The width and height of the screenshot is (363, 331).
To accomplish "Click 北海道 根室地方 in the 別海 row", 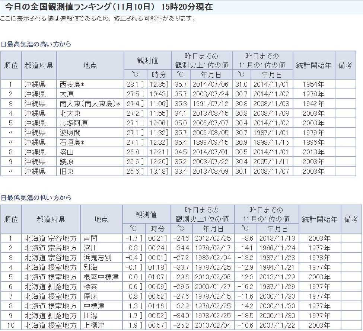I will [51, 268].
